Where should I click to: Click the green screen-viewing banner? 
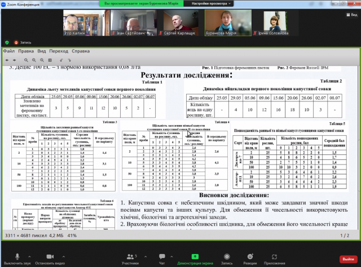click(x=142, y=3)
